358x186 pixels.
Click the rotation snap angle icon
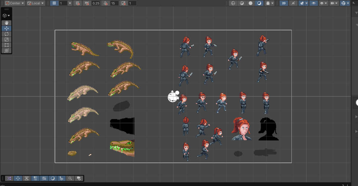coord(105,3)
